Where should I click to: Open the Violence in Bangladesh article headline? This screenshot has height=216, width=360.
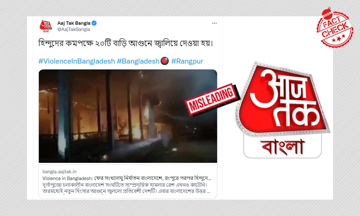click(127, 178)
